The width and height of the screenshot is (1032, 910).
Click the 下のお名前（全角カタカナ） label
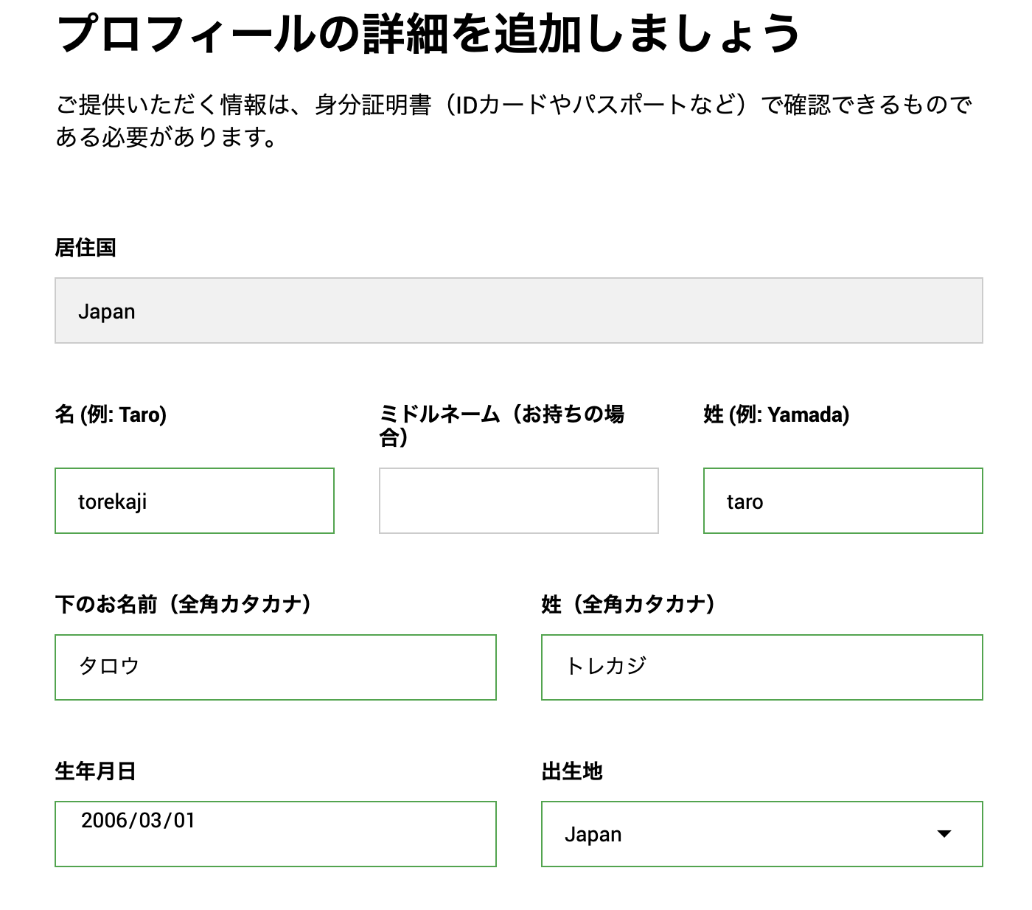[x=184, y=605]
